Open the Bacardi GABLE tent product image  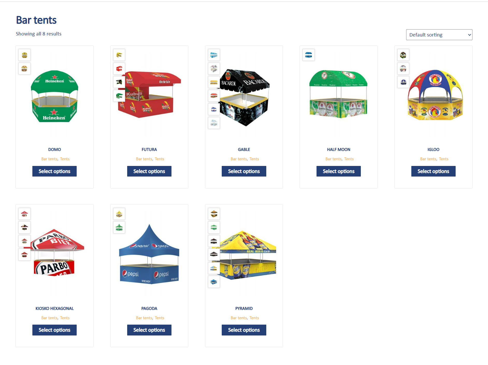point(245,98)
